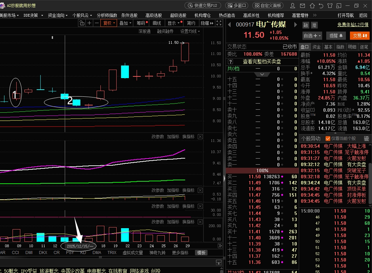This screenshot has height=273, width=372.
Task: Toggle 融资融券 overlay
Action: [165, 31]
